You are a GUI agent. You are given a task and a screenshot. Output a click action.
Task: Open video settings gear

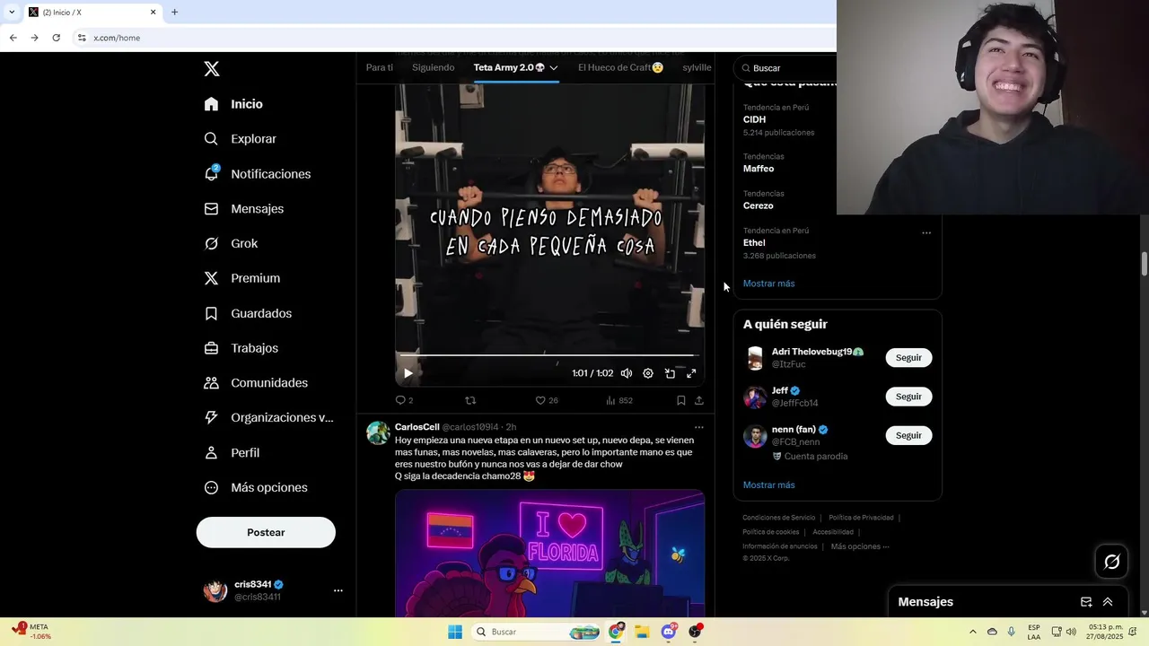648,373
